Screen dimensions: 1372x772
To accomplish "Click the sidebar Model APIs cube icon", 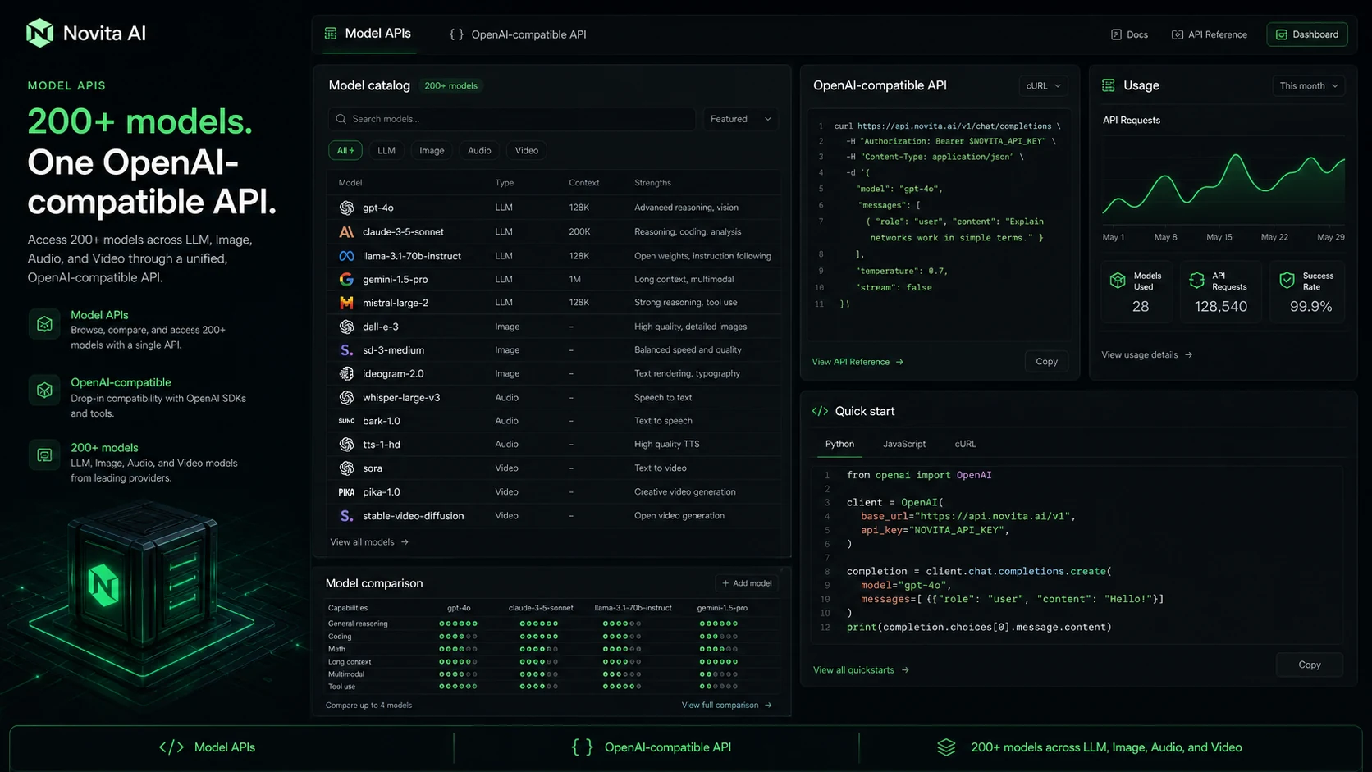I will [44, 324].
